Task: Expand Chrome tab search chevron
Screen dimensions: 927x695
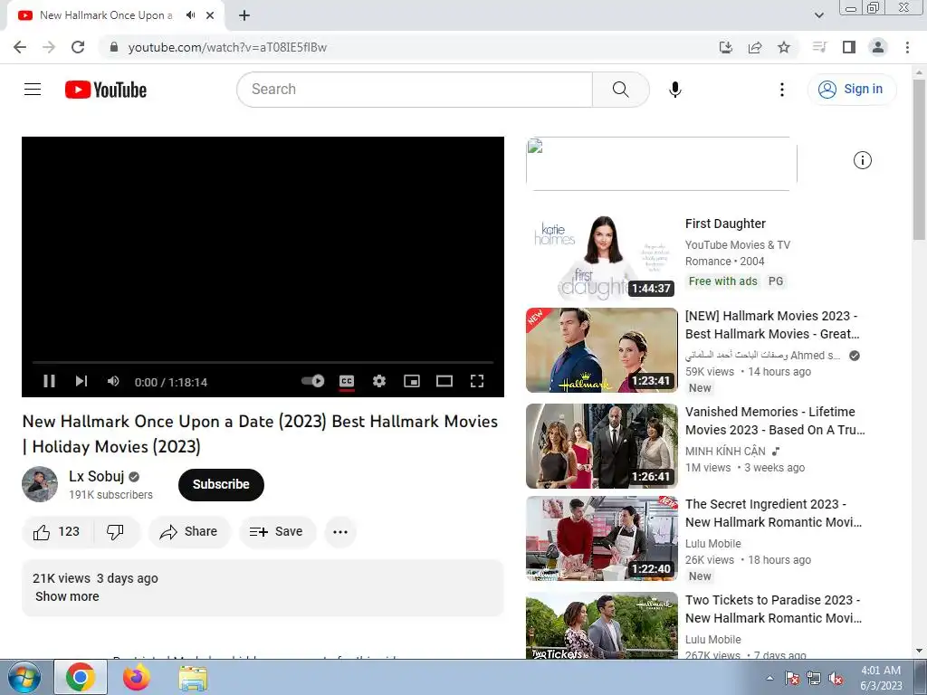Action: click(818, 15)
